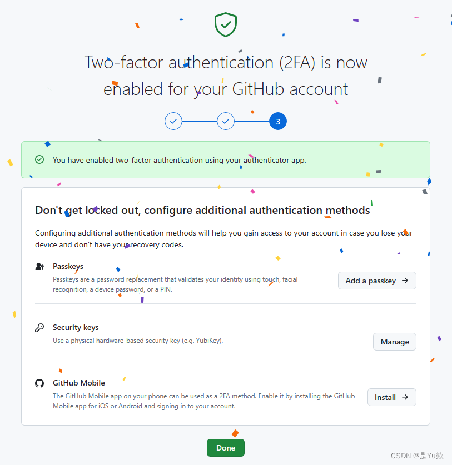The height and width of the screenshot is (465, 452).
Task: Open the Manage security keys option
Action: click(395, 342)
